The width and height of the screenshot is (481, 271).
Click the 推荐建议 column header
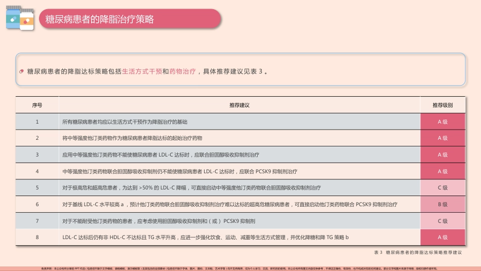click(x=239, y=105)
